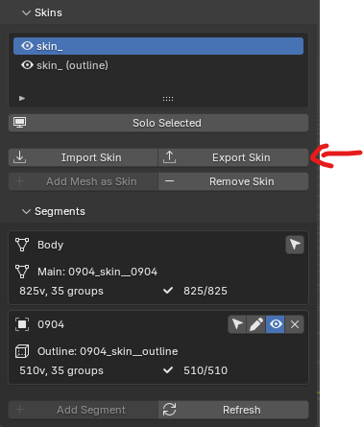The image size is (363, 427).
Task: Click the select cursor button in 0904 segment
Action: point(237,324)
